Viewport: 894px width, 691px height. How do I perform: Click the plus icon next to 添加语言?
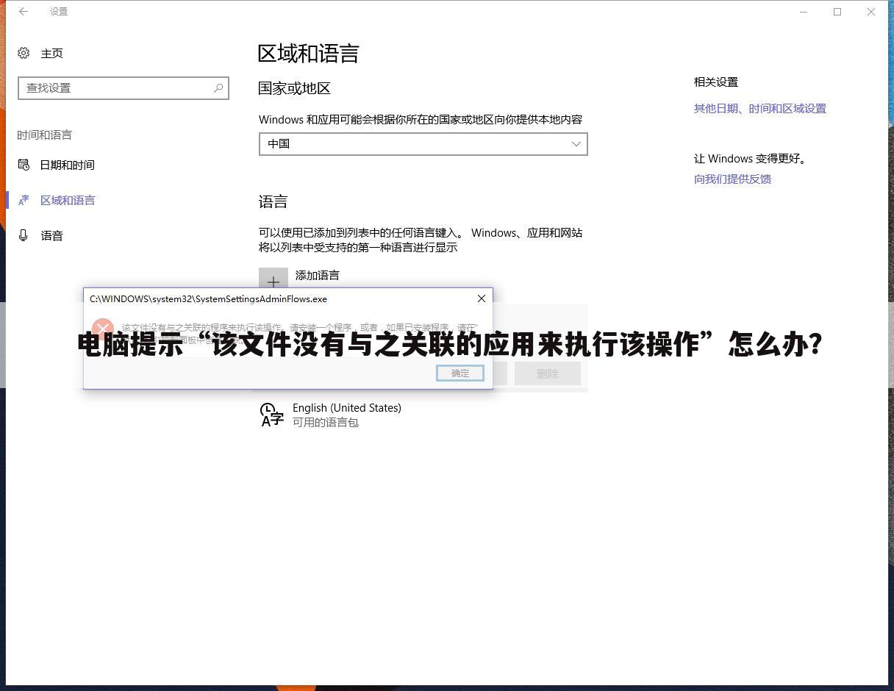(273, 281)
